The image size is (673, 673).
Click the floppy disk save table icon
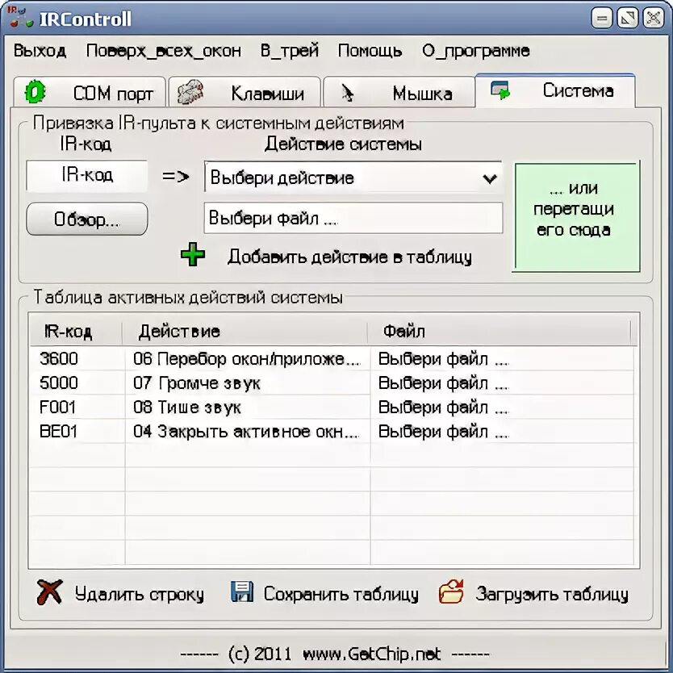[x=242, y=591]
